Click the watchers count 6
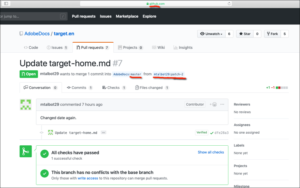 click(x=229, y=34)
